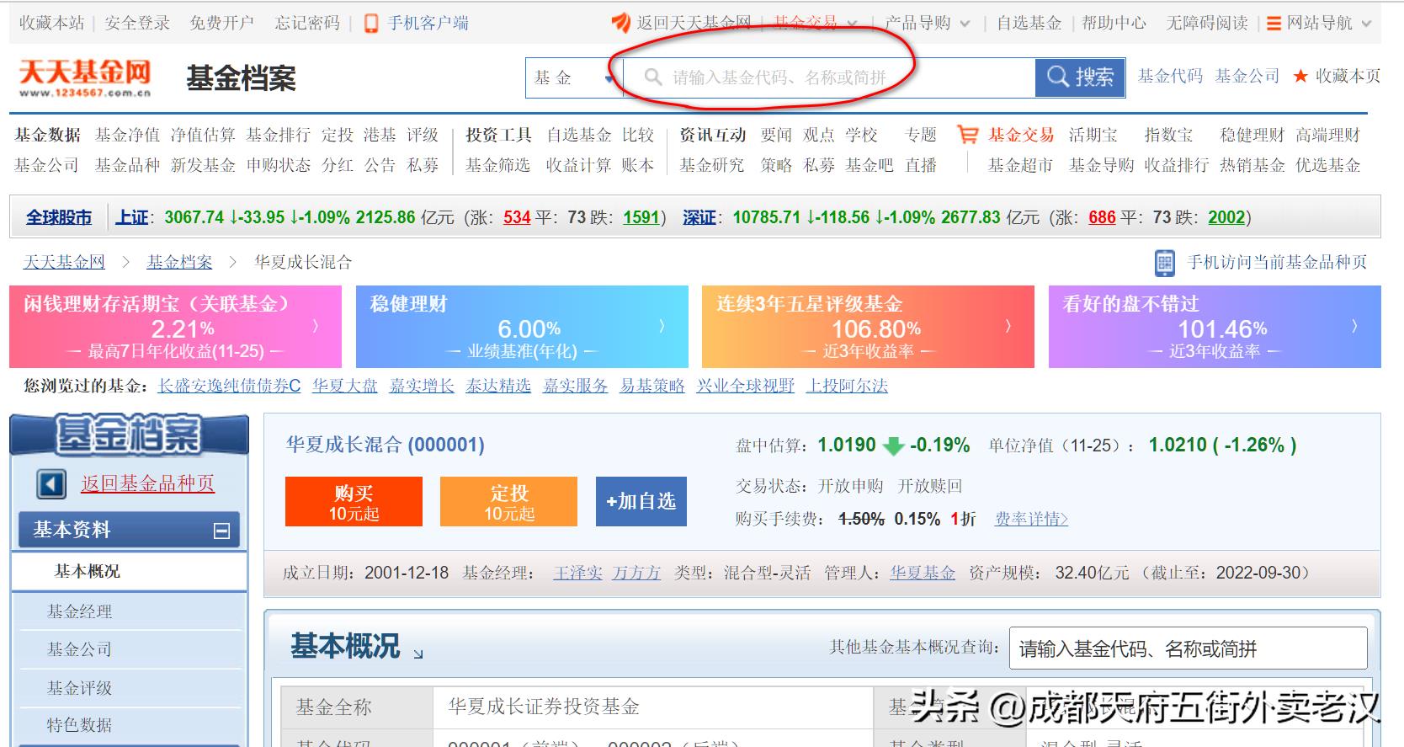This screenshot has height=747, width=1404.
Task: Open the 华夏基金 manager company link
Action: coord(923,573)
